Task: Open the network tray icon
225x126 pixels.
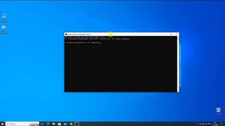Action: pos(203,124)
